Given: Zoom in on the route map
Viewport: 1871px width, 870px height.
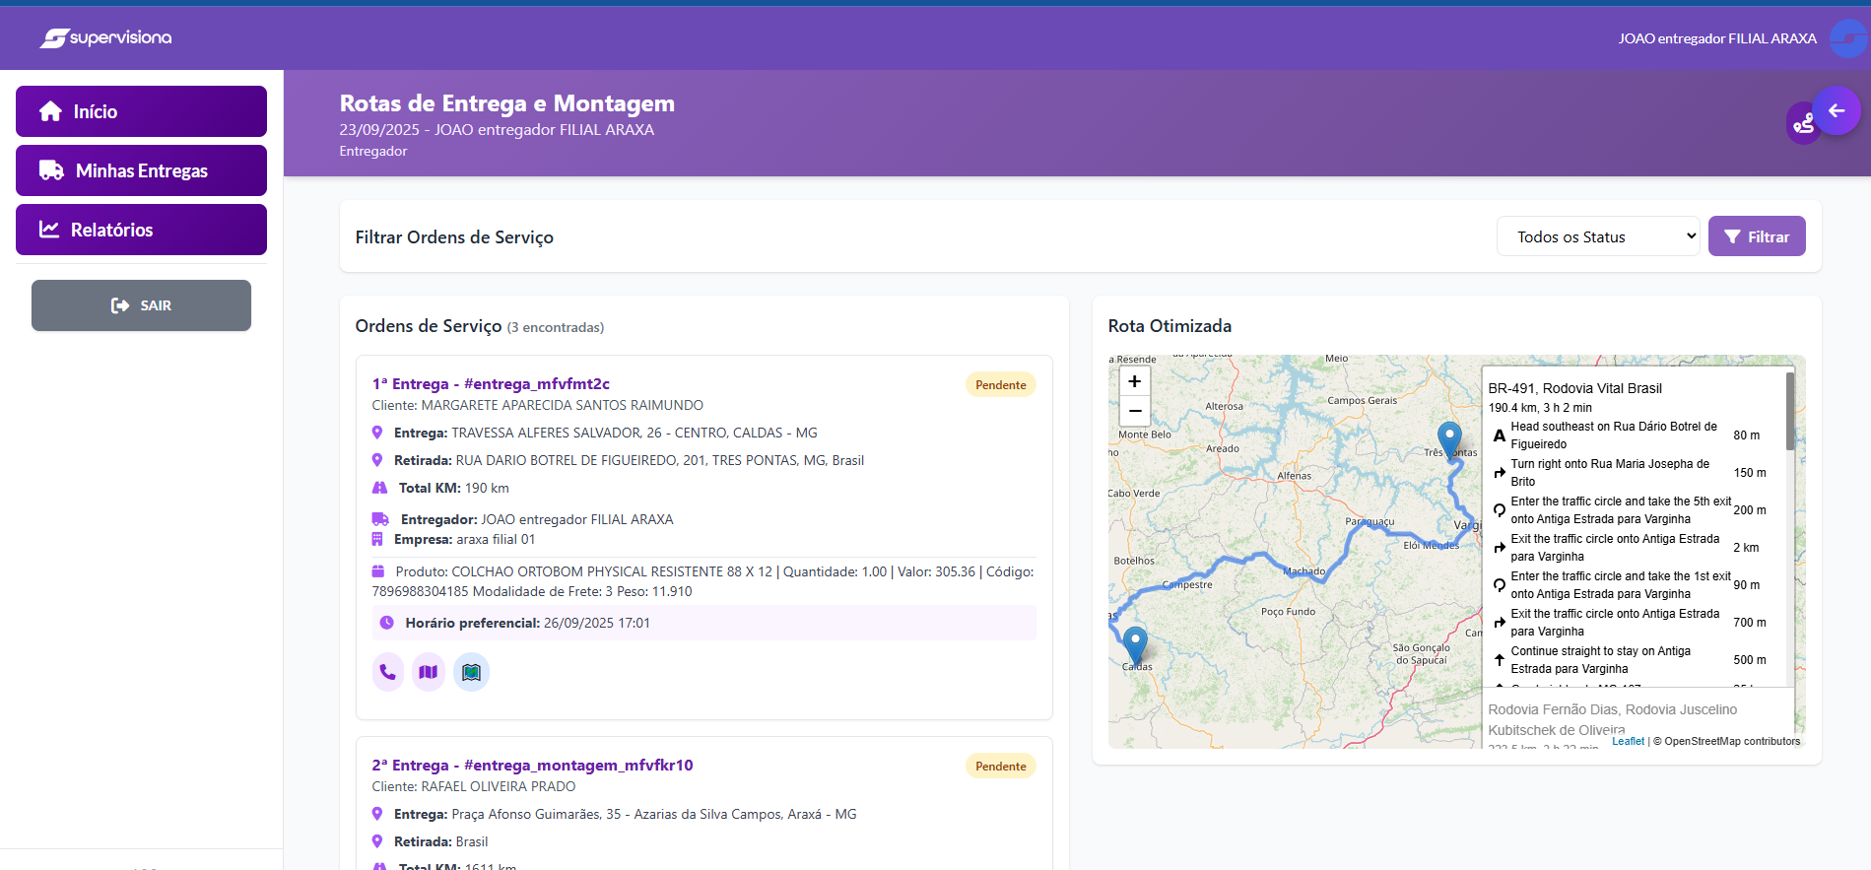Looking at the screenshot, I should (x=1135, y=381).
